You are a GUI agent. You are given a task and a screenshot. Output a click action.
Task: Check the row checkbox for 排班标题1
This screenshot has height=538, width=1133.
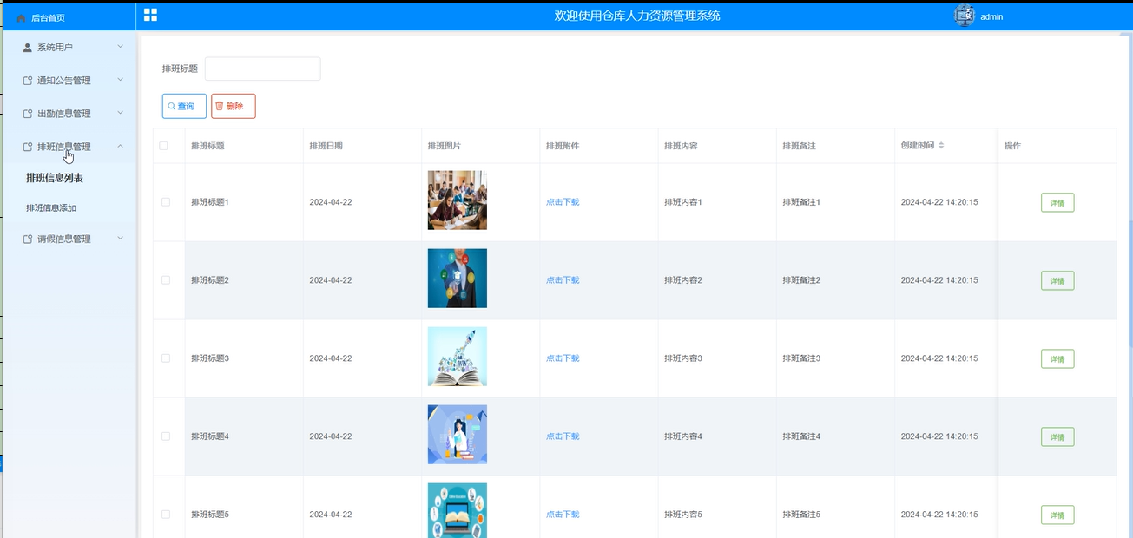click(166, 202)
